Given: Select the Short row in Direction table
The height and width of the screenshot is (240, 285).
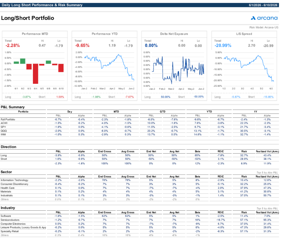Looking at the screenshot, I should pyautogui.click(x=140, y=159).
